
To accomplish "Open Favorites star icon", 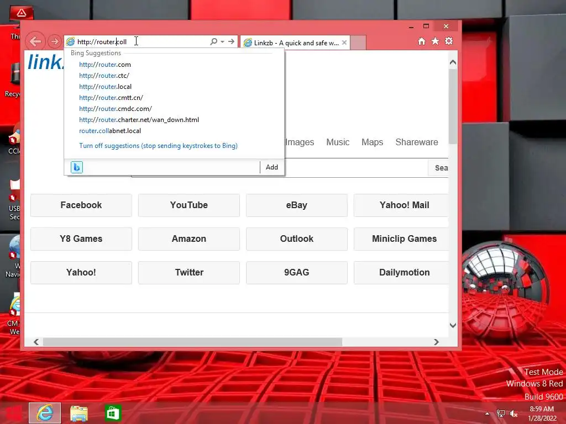I will (x=436, y=41).
